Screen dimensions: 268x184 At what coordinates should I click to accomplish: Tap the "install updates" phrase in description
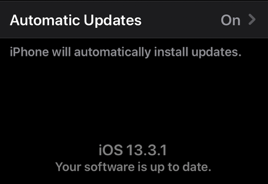click(198, 52)
